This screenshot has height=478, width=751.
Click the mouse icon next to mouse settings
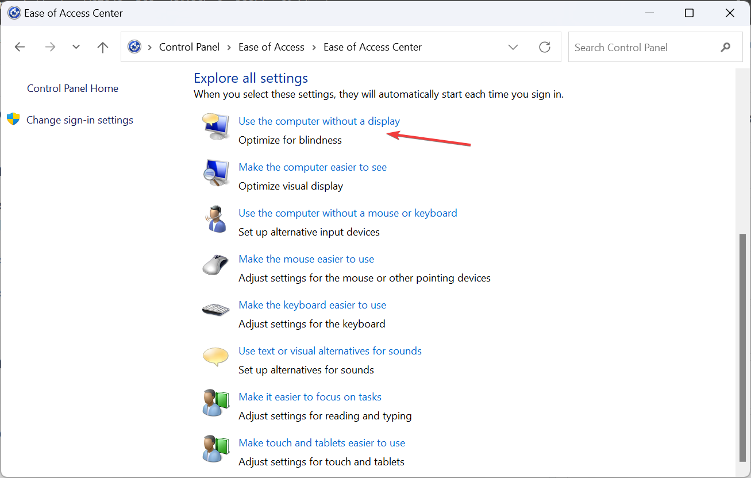(x=215, y=264)
